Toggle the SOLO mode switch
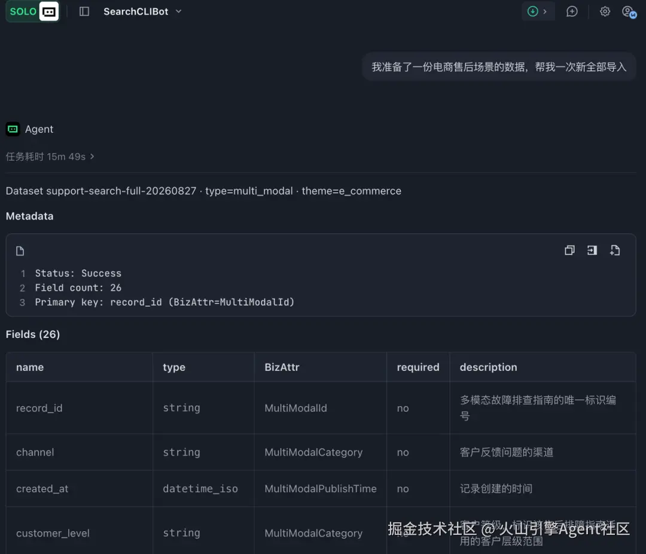This screenshot has height=554, width=646. click(23, 11)
